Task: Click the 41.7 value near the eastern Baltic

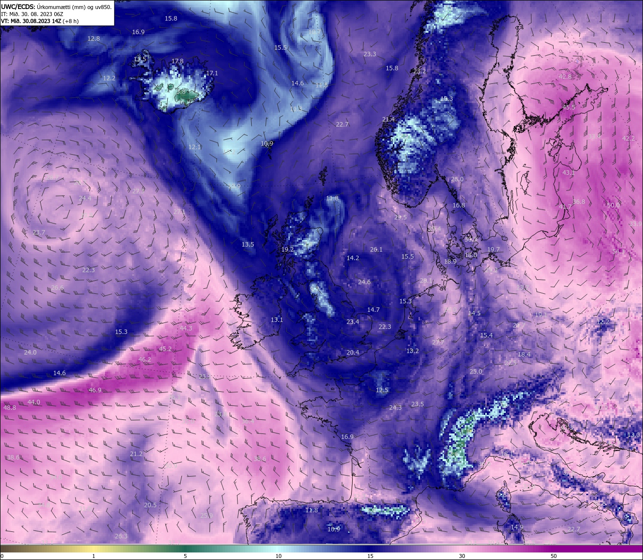Action: [x=565, y=207]
